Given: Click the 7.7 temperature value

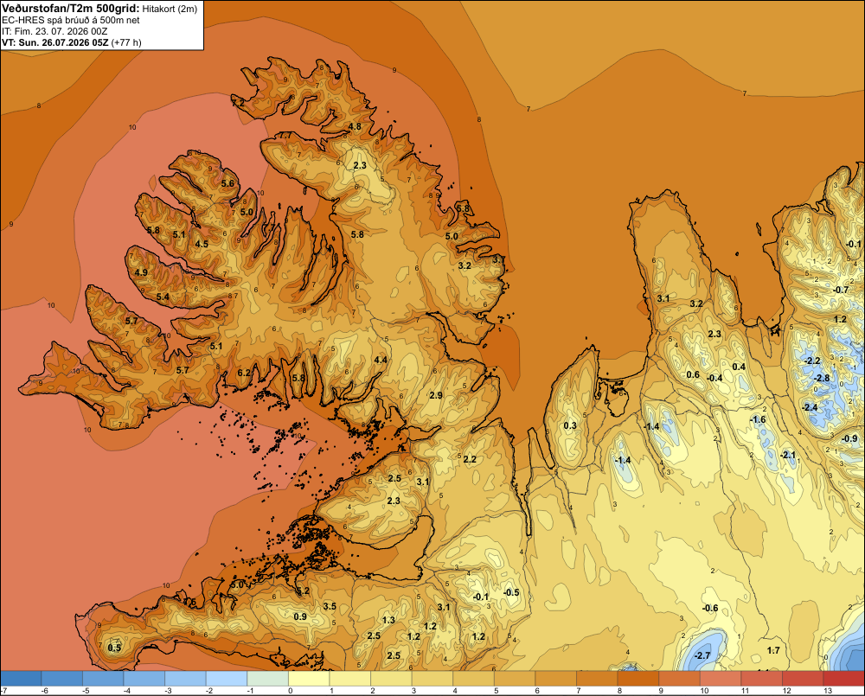Looking at the screenshot, I should (x=285, y=135).
